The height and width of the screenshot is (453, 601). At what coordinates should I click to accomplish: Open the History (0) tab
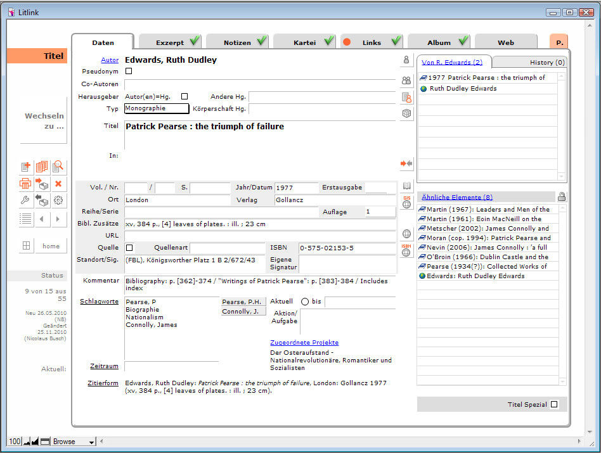[531, 63]
